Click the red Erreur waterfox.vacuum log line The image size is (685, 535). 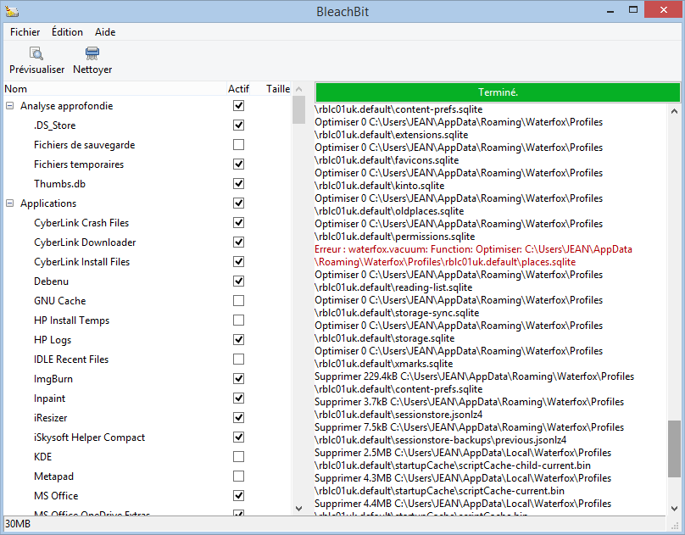point(473,255)
